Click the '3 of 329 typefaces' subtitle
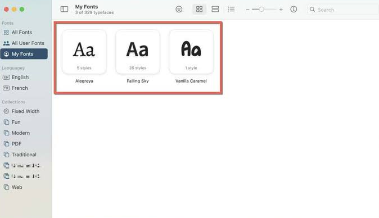 pos(94,12)
